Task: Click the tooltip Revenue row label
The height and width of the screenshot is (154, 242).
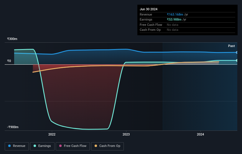Action: [146, 14]
